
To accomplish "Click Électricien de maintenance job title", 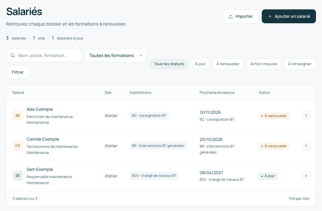I will coord(50,117).
